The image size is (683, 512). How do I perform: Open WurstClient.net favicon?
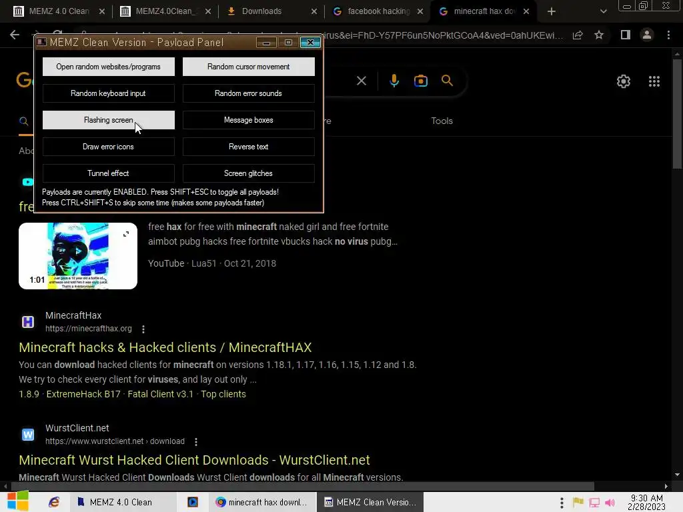click(x=28, y=435)
